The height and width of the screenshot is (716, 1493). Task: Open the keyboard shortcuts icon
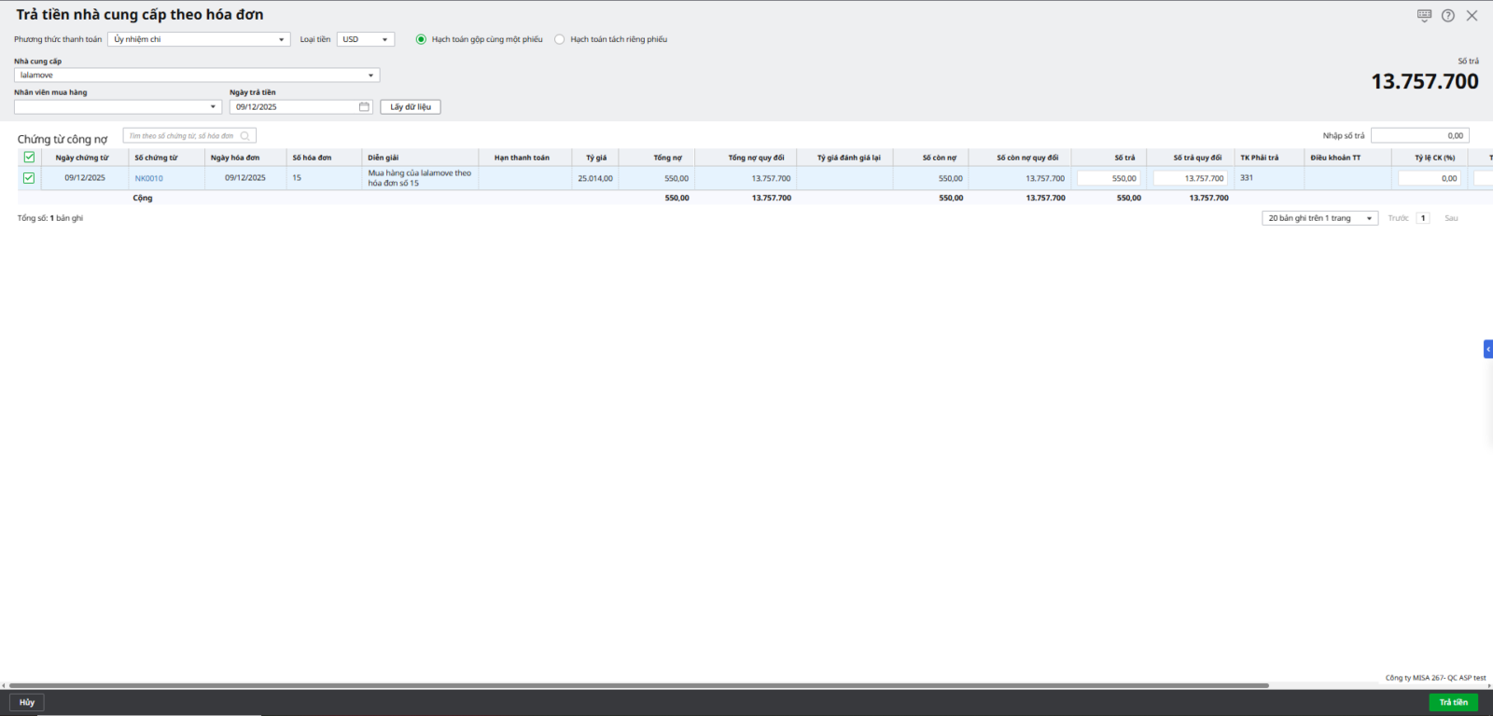click(x=1424, y=16)
